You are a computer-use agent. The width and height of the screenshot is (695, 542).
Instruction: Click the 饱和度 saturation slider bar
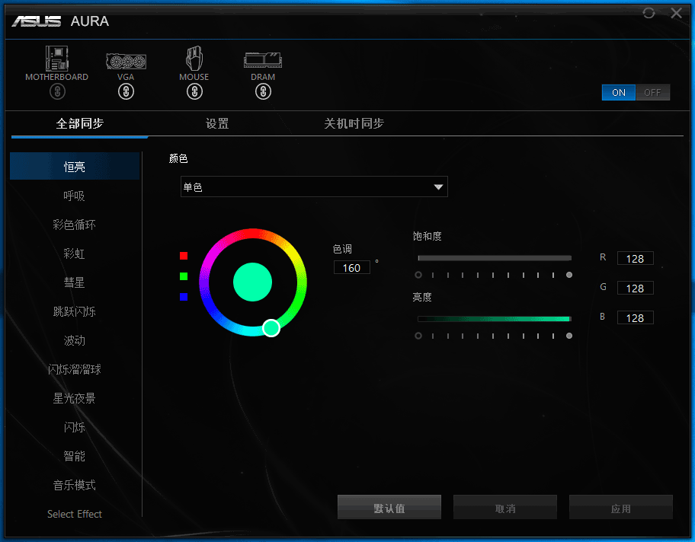click(495, 258)
